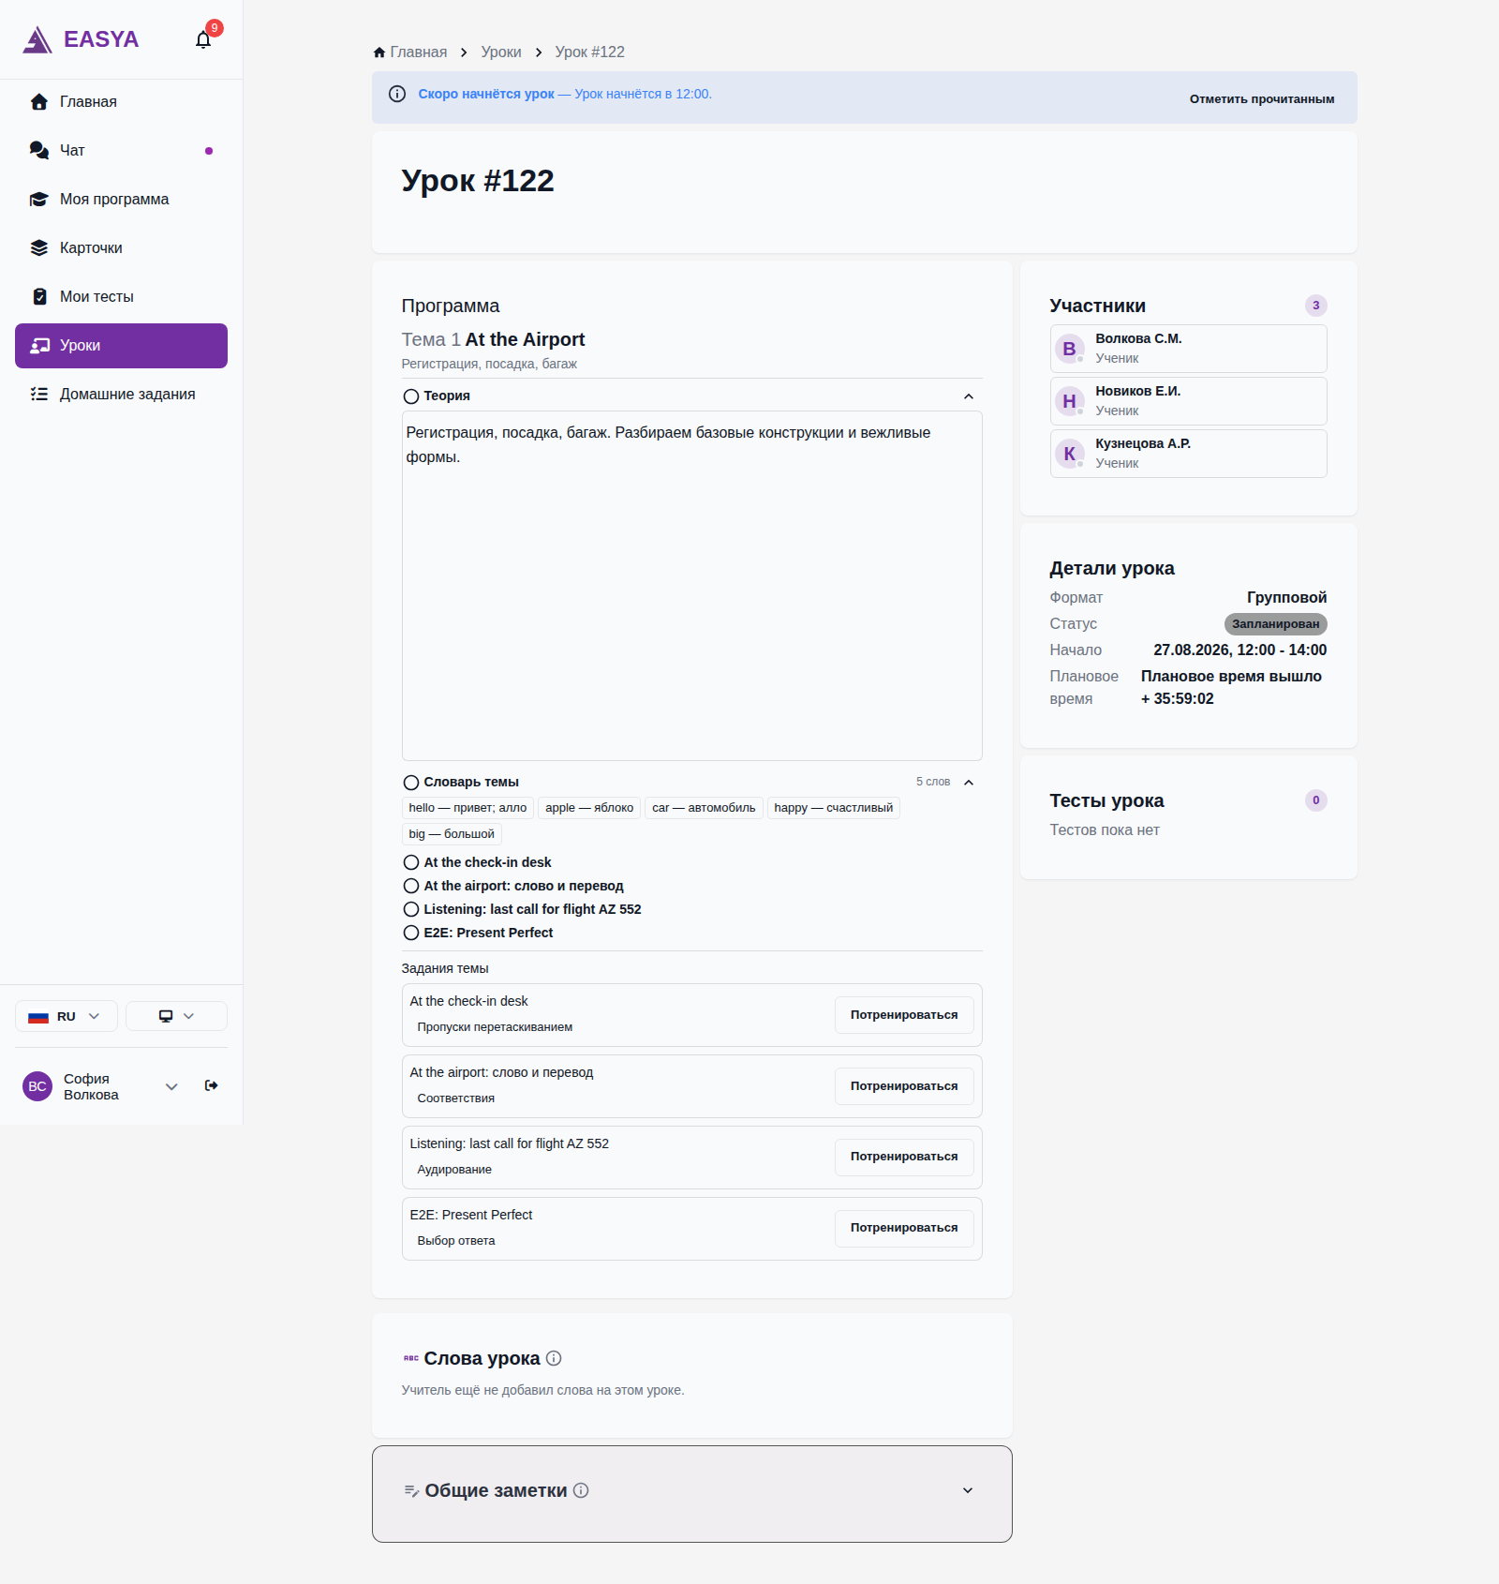This screenshot has height=1584, width=1499.
Task: Open the display theme dropdown
Action: 176,1016
